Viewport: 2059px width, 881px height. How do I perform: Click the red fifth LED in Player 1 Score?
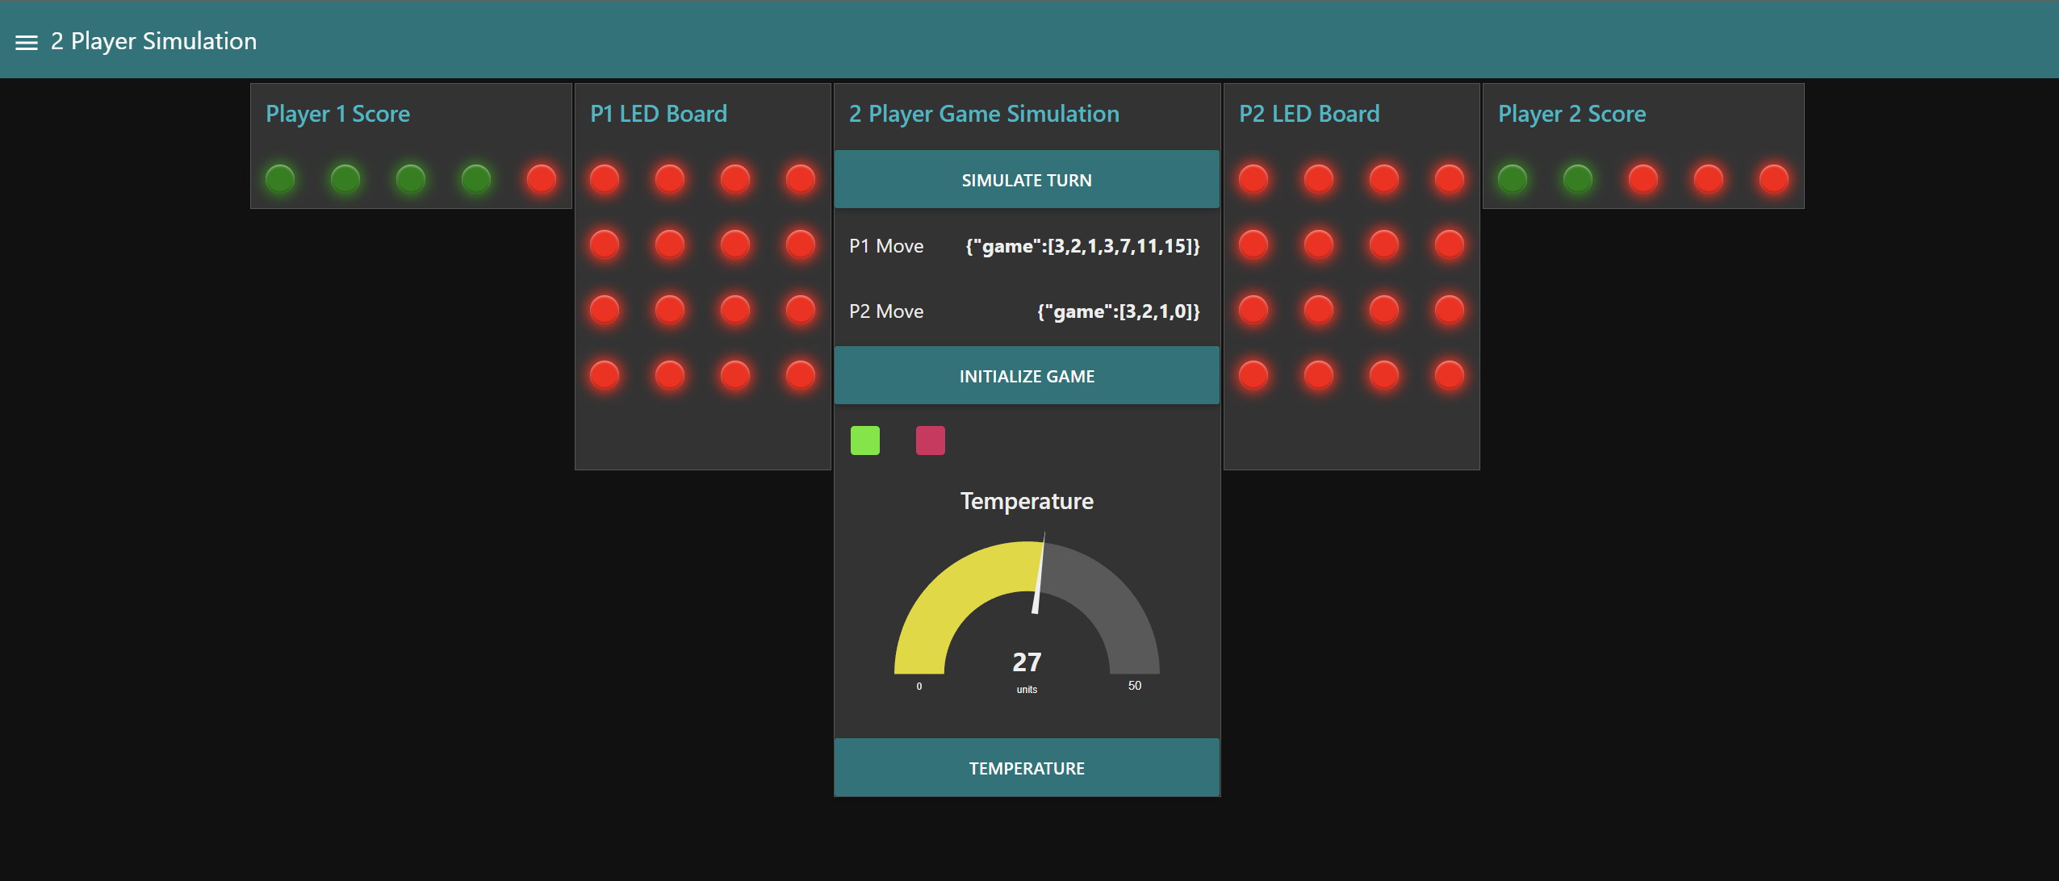[x=541, y=178]
